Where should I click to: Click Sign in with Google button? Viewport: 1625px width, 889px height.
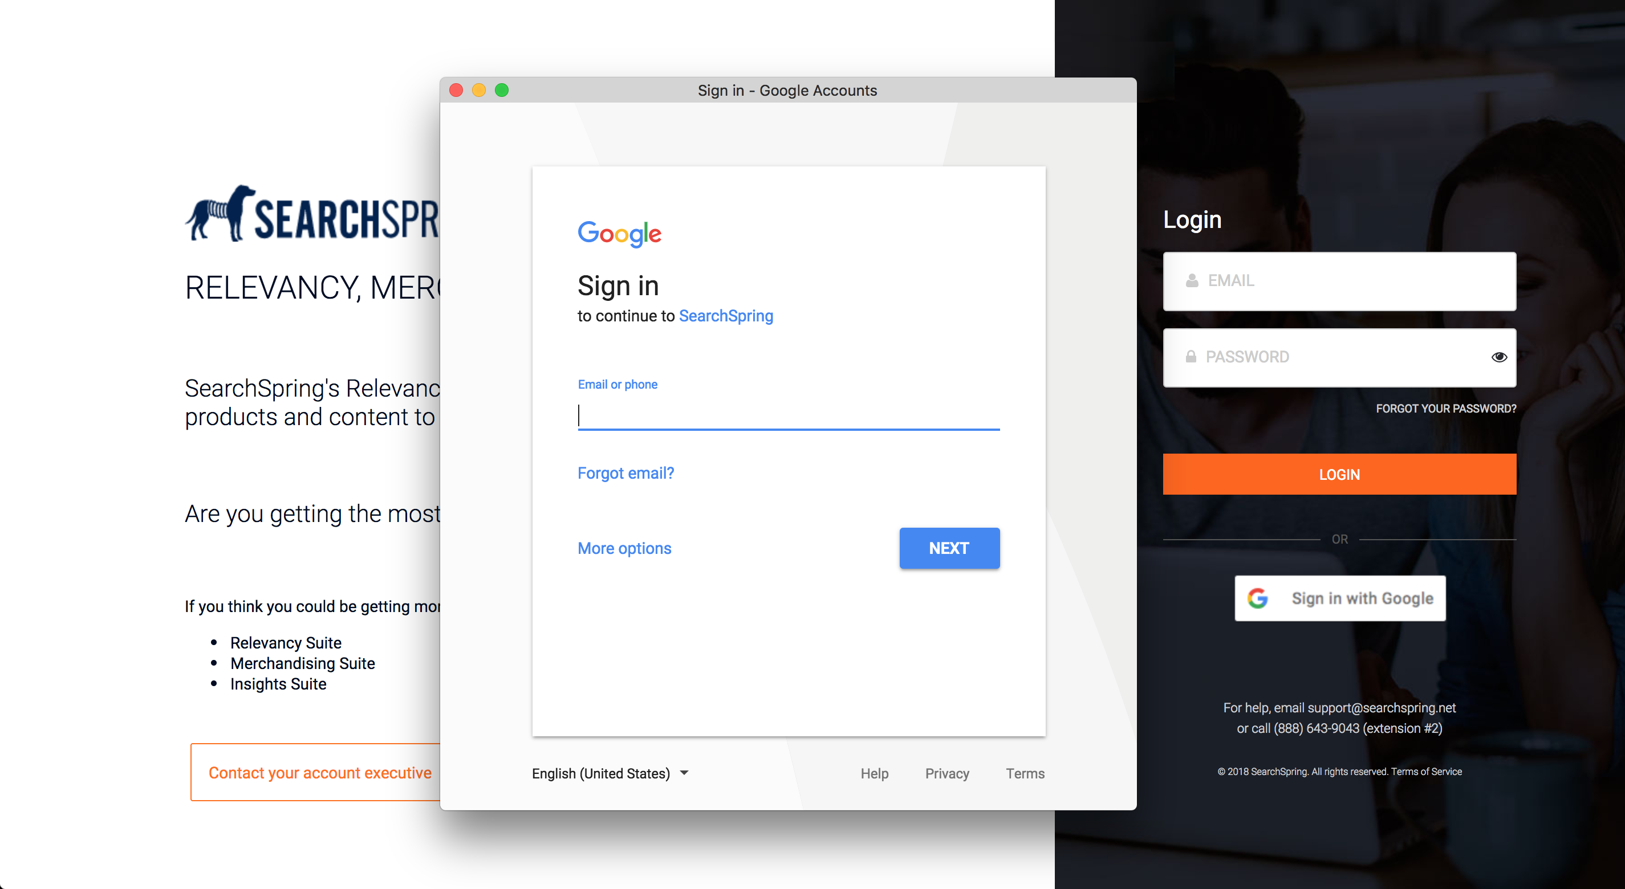tap(1339, 598)
